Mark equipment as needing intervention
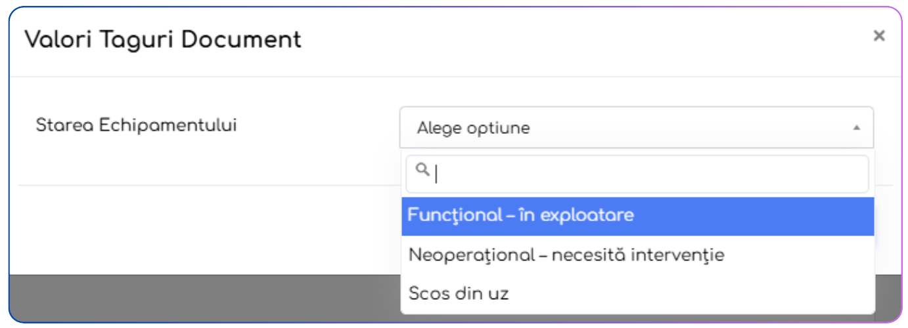The height and width of the screenshot is (328, 908). (566, 255)
